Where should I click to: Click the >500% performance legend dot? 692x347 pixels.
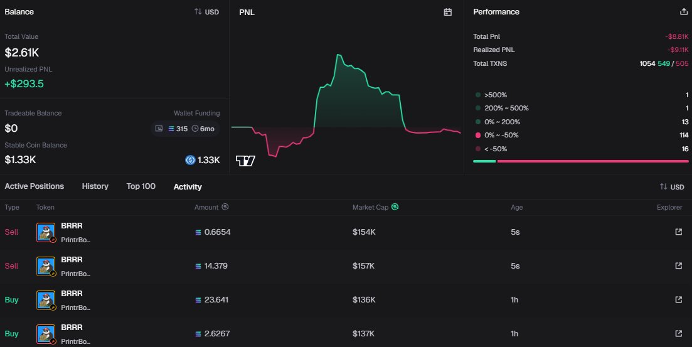click(x=478, y=95)
